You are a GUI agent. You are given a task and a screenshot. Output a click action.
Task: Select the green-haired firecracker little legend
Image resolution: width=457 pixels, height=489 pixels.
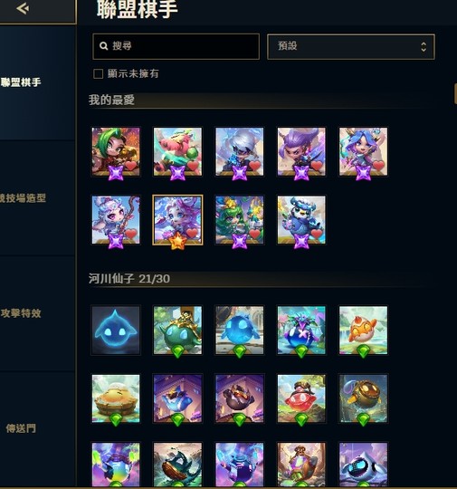tap(116, 151)
